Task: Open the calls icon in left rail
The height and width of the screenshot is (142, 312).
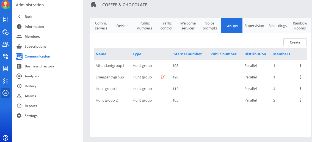Action: pyautogui.click(x=5, y=56)
